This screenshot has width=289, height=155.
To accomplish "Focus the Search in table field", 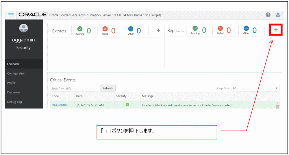I will click(x=74, y=88).
